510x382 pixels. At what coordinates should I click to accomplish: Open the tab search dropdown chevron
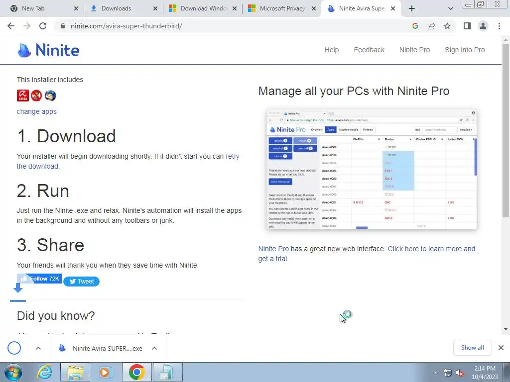point(450,8)
